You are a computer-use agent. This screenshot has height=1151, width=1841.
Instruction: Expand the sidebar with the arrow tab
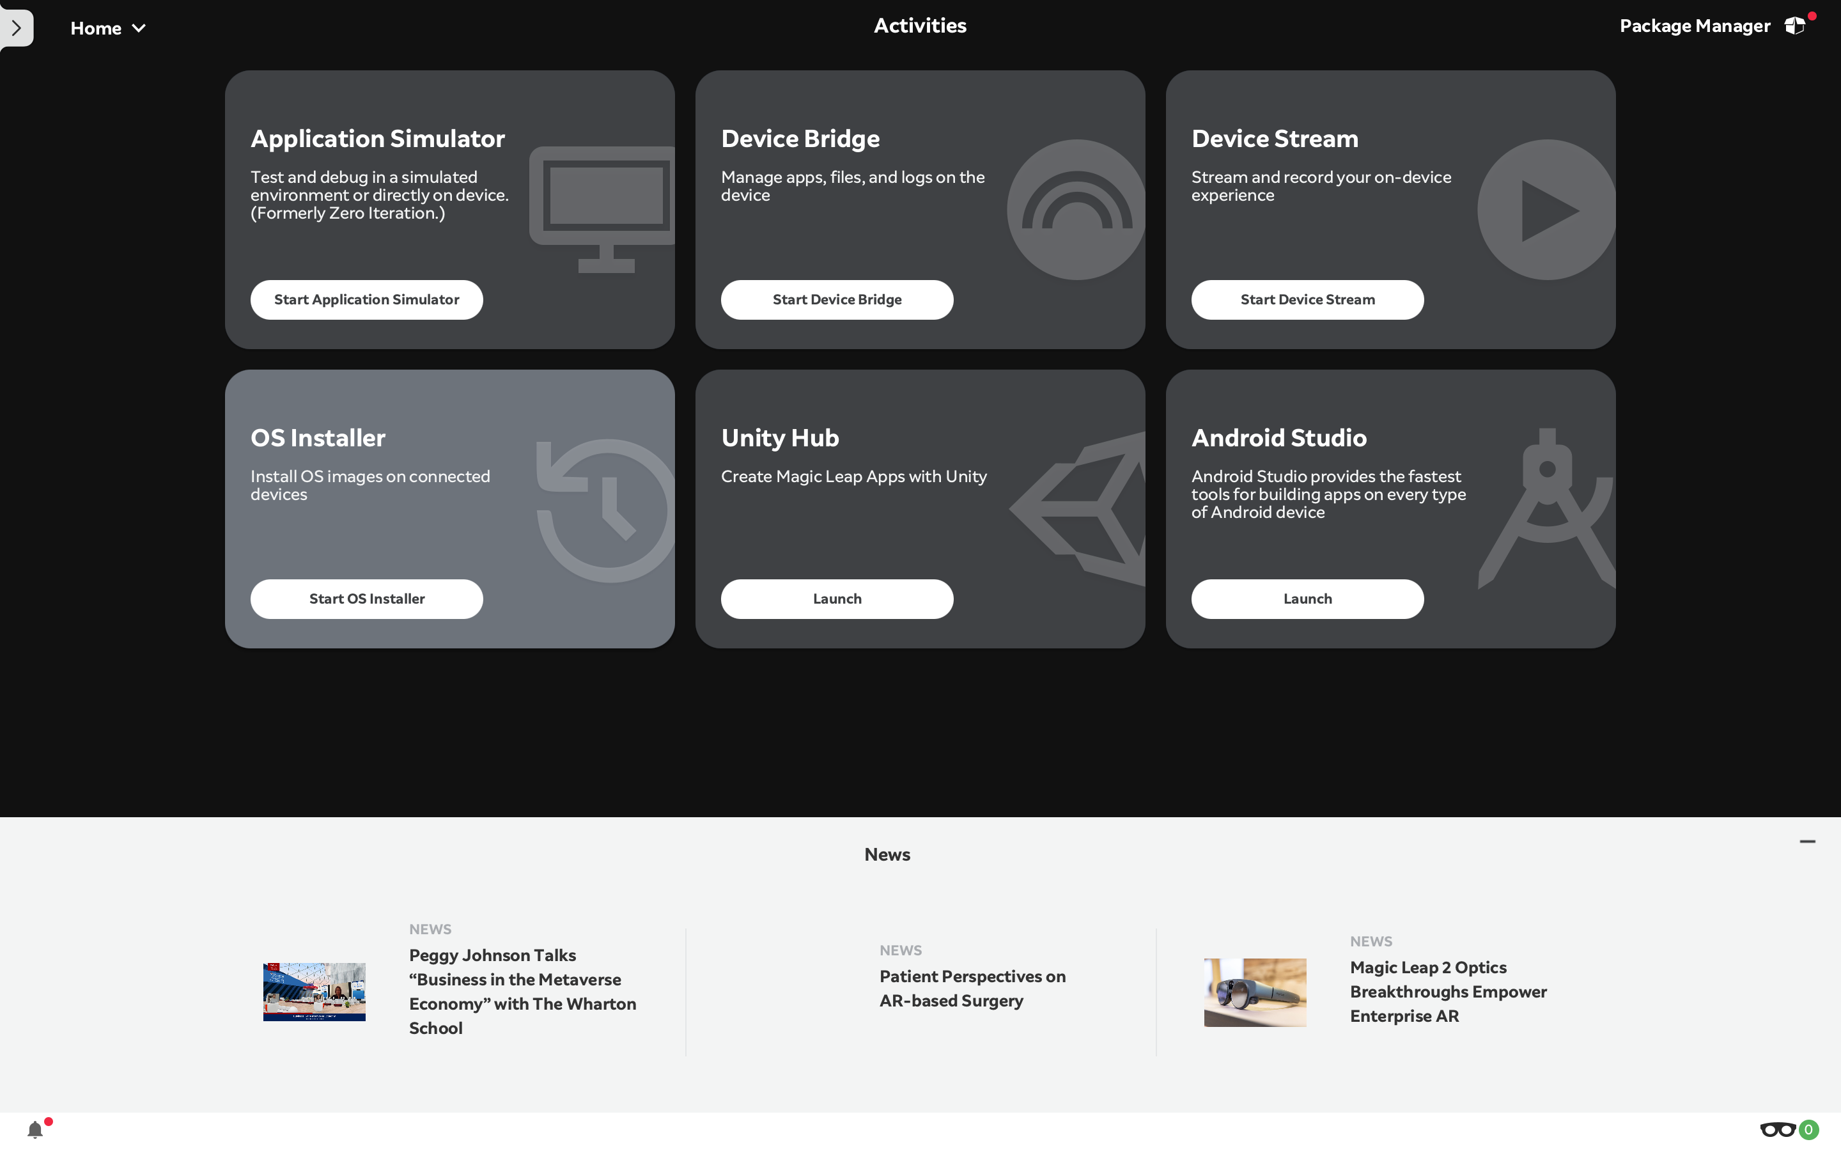pos(16,28)
